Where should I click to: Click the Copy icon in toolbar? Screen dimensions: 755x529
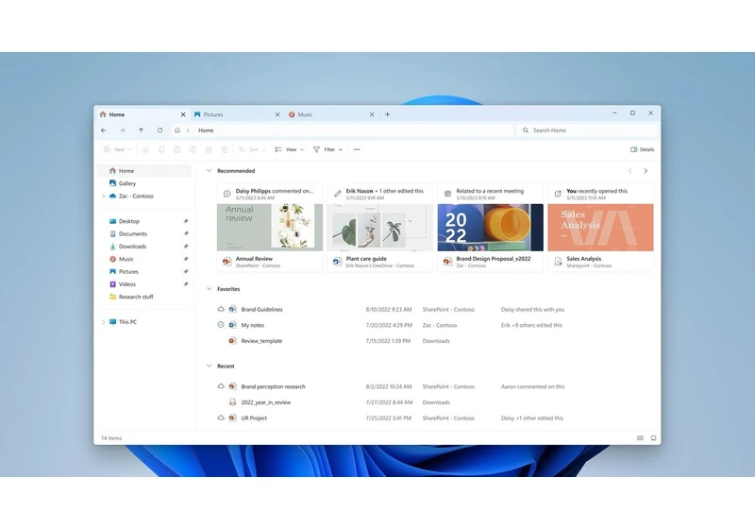(x=161, y=149)
